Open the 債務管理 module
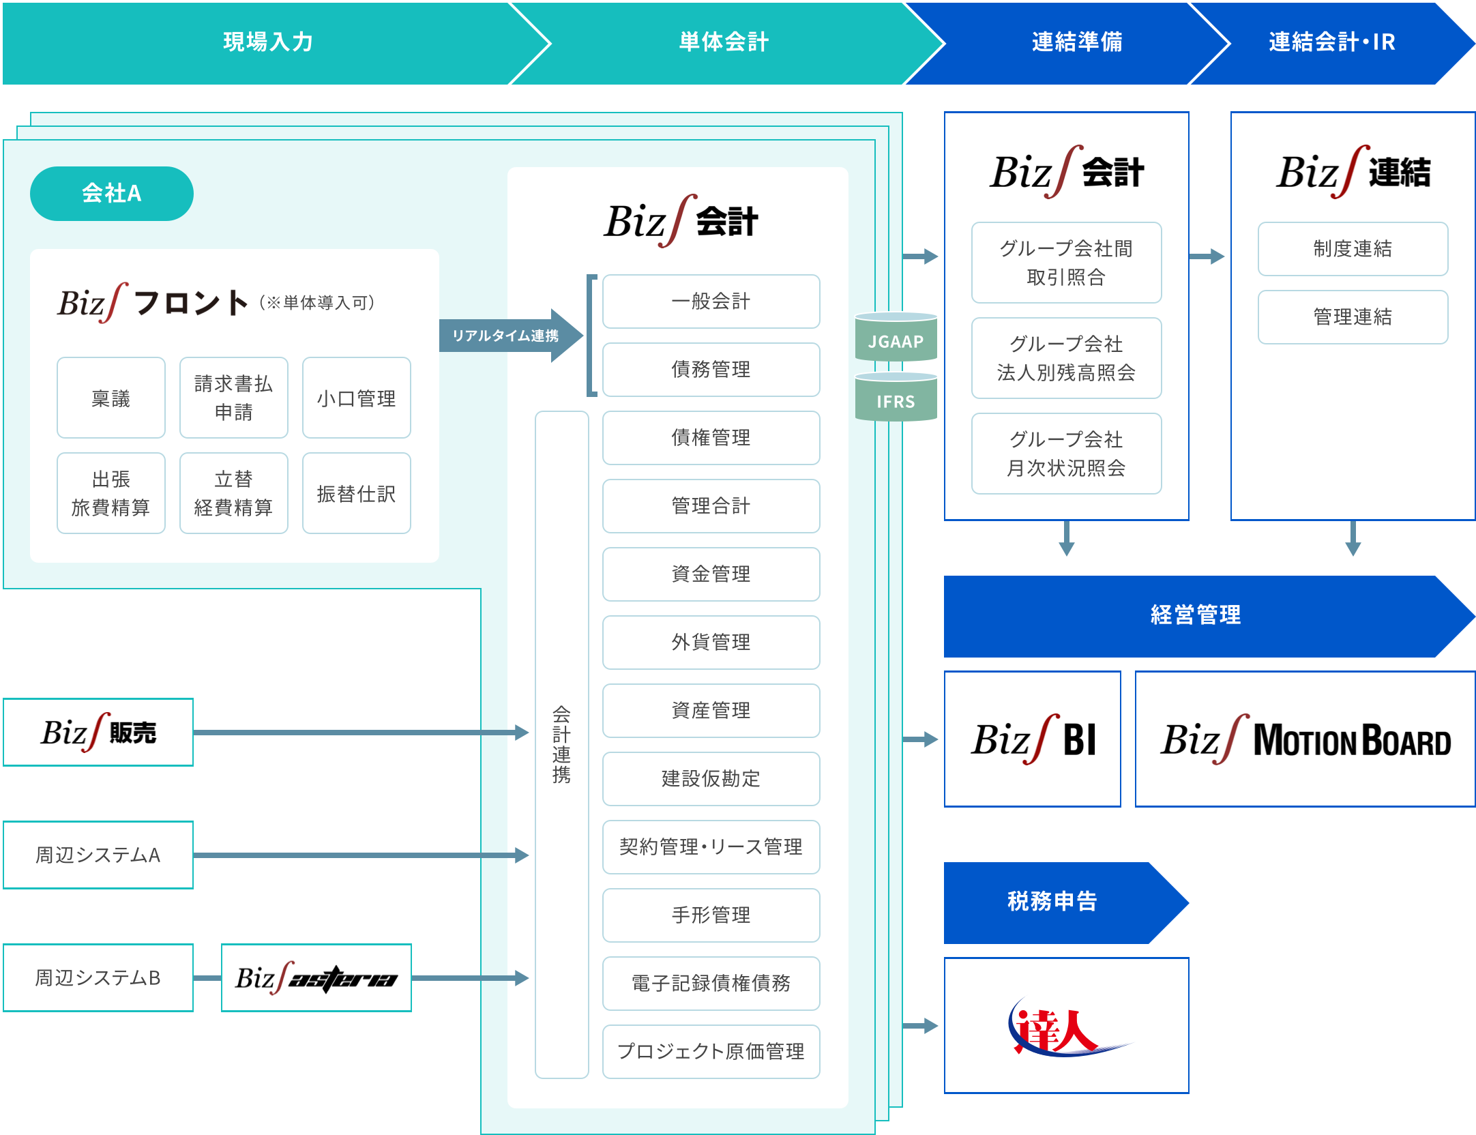1476x1135 pixels. [711, 370]
